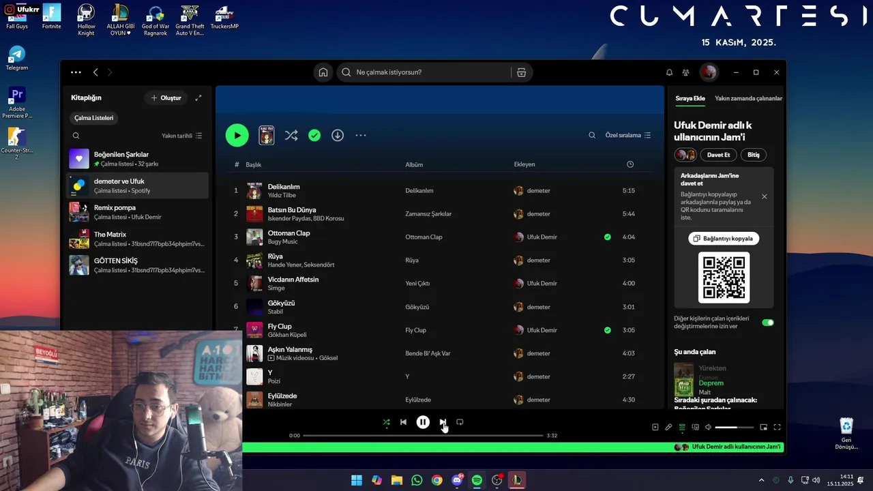
Task: Search within the playlist
Action: [592, 136]
